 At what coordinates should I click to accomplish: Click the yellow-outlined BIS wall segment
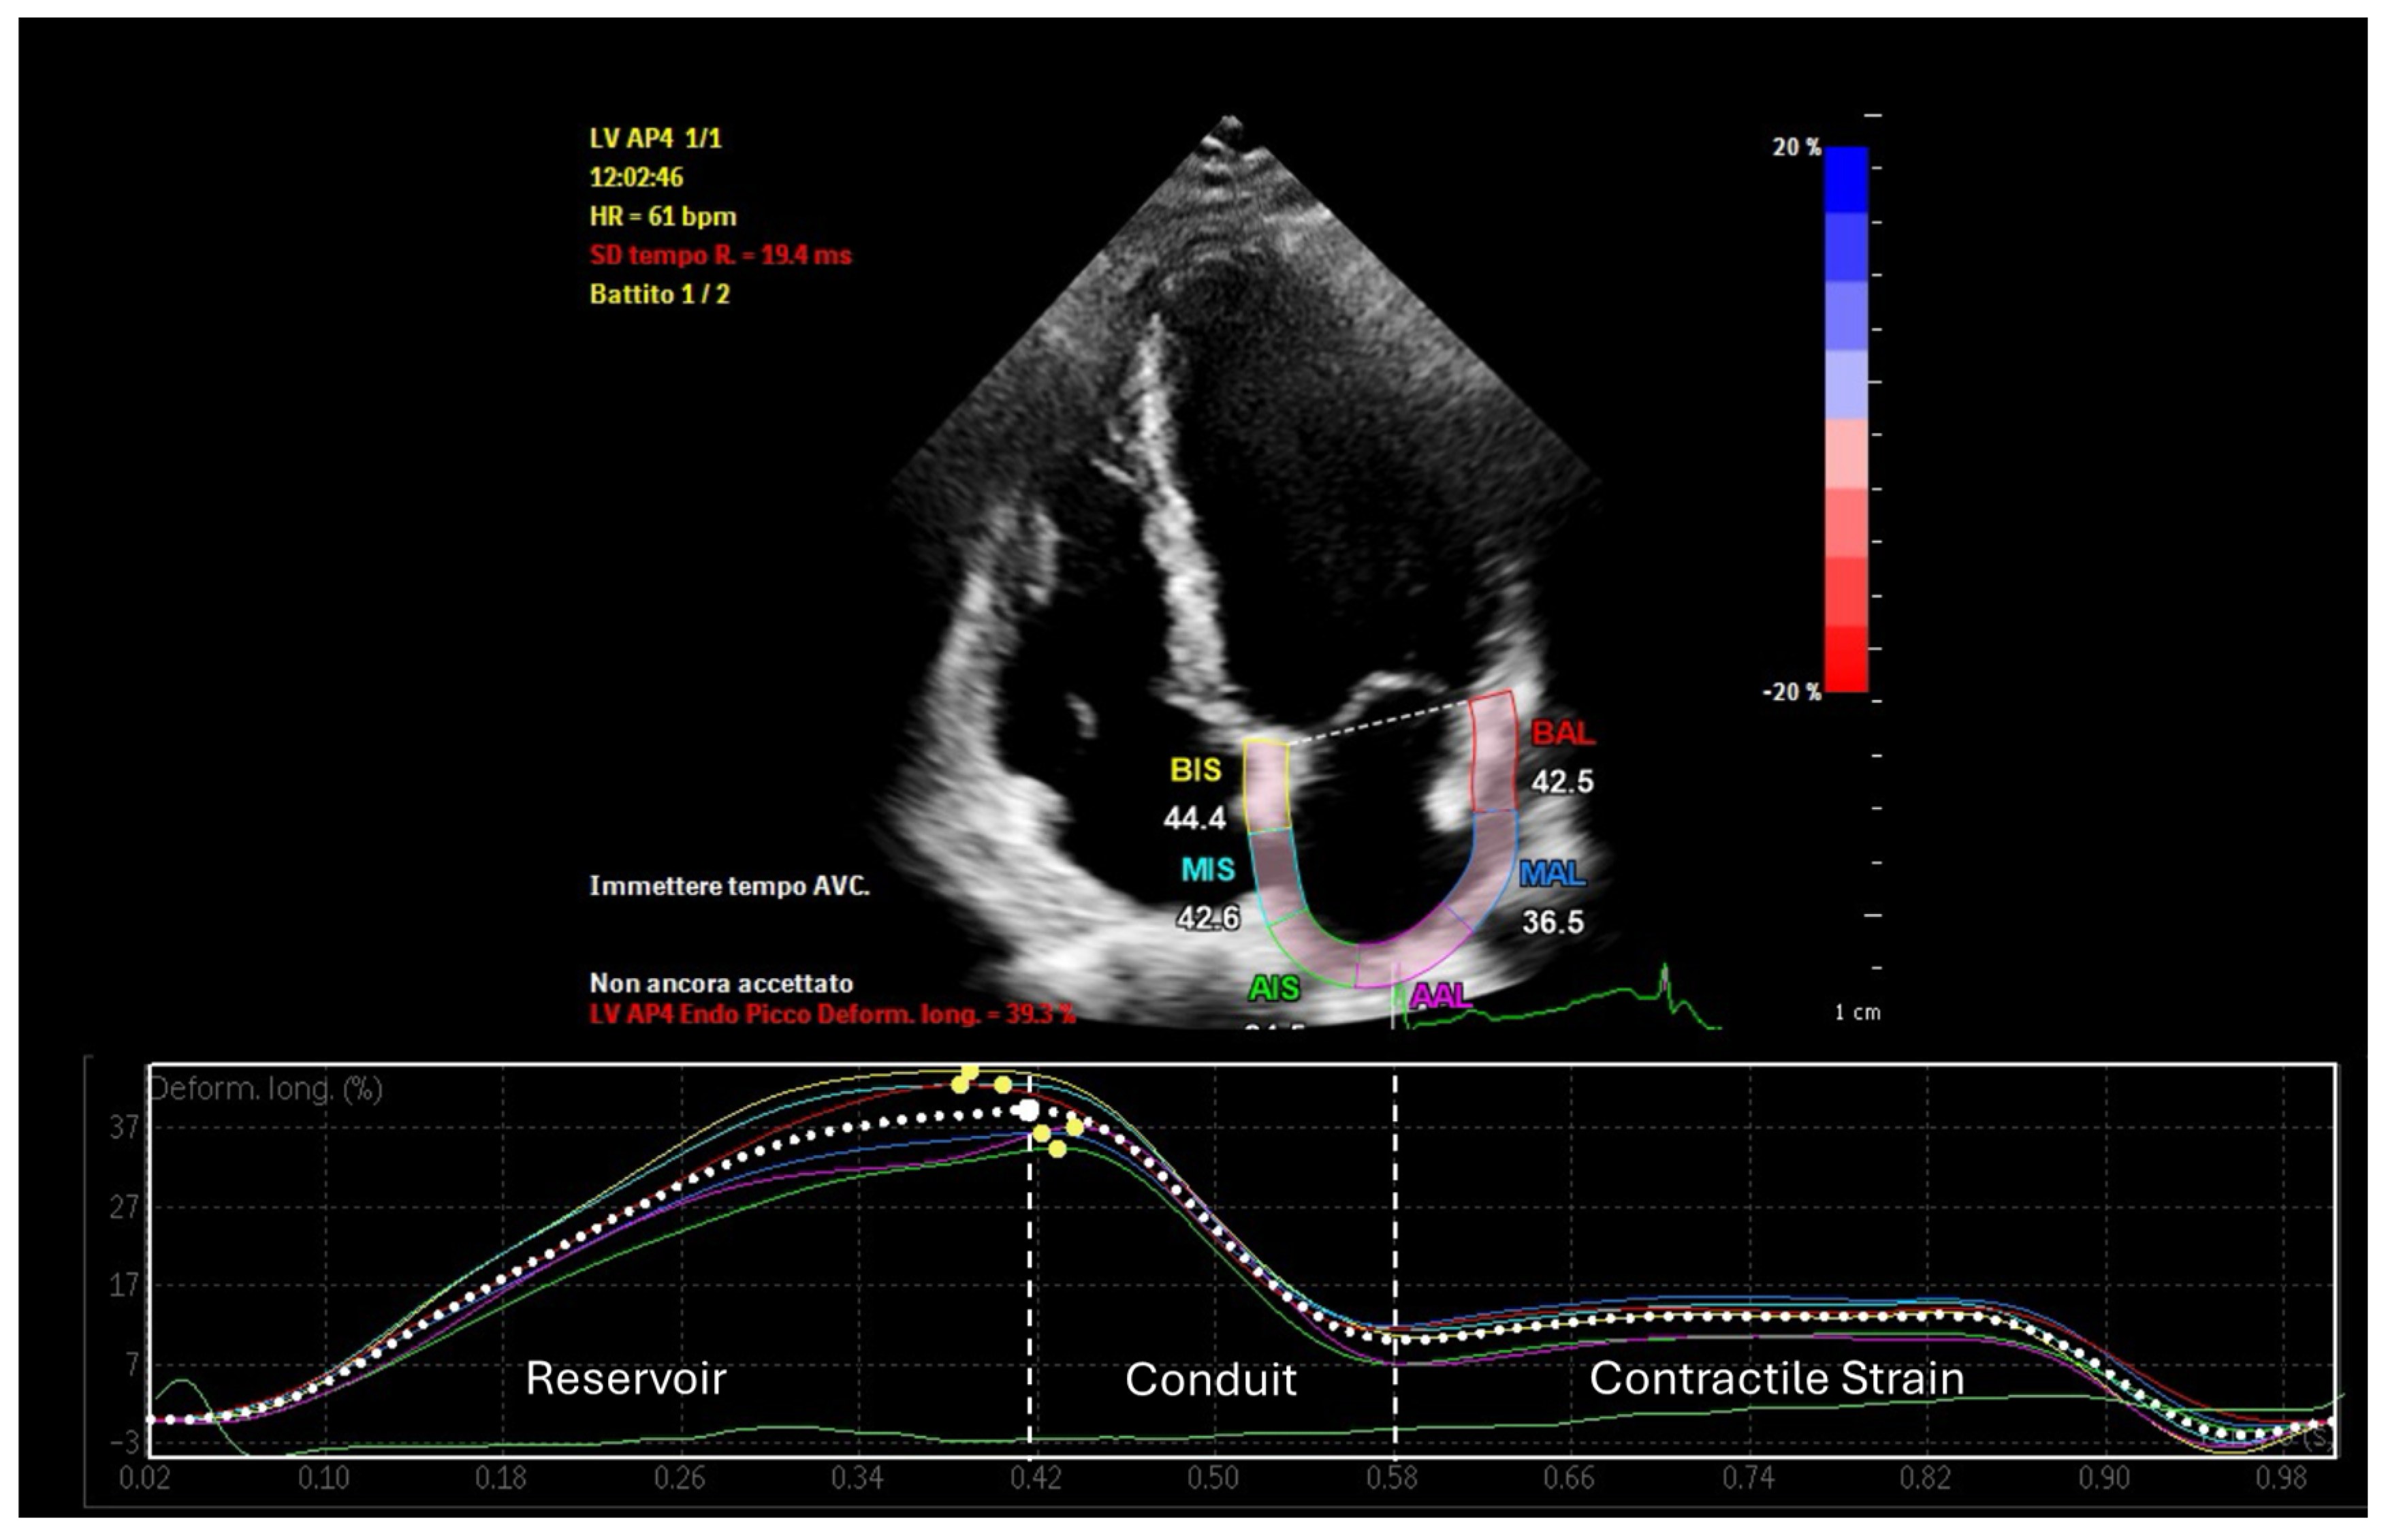click(1267, 786)
